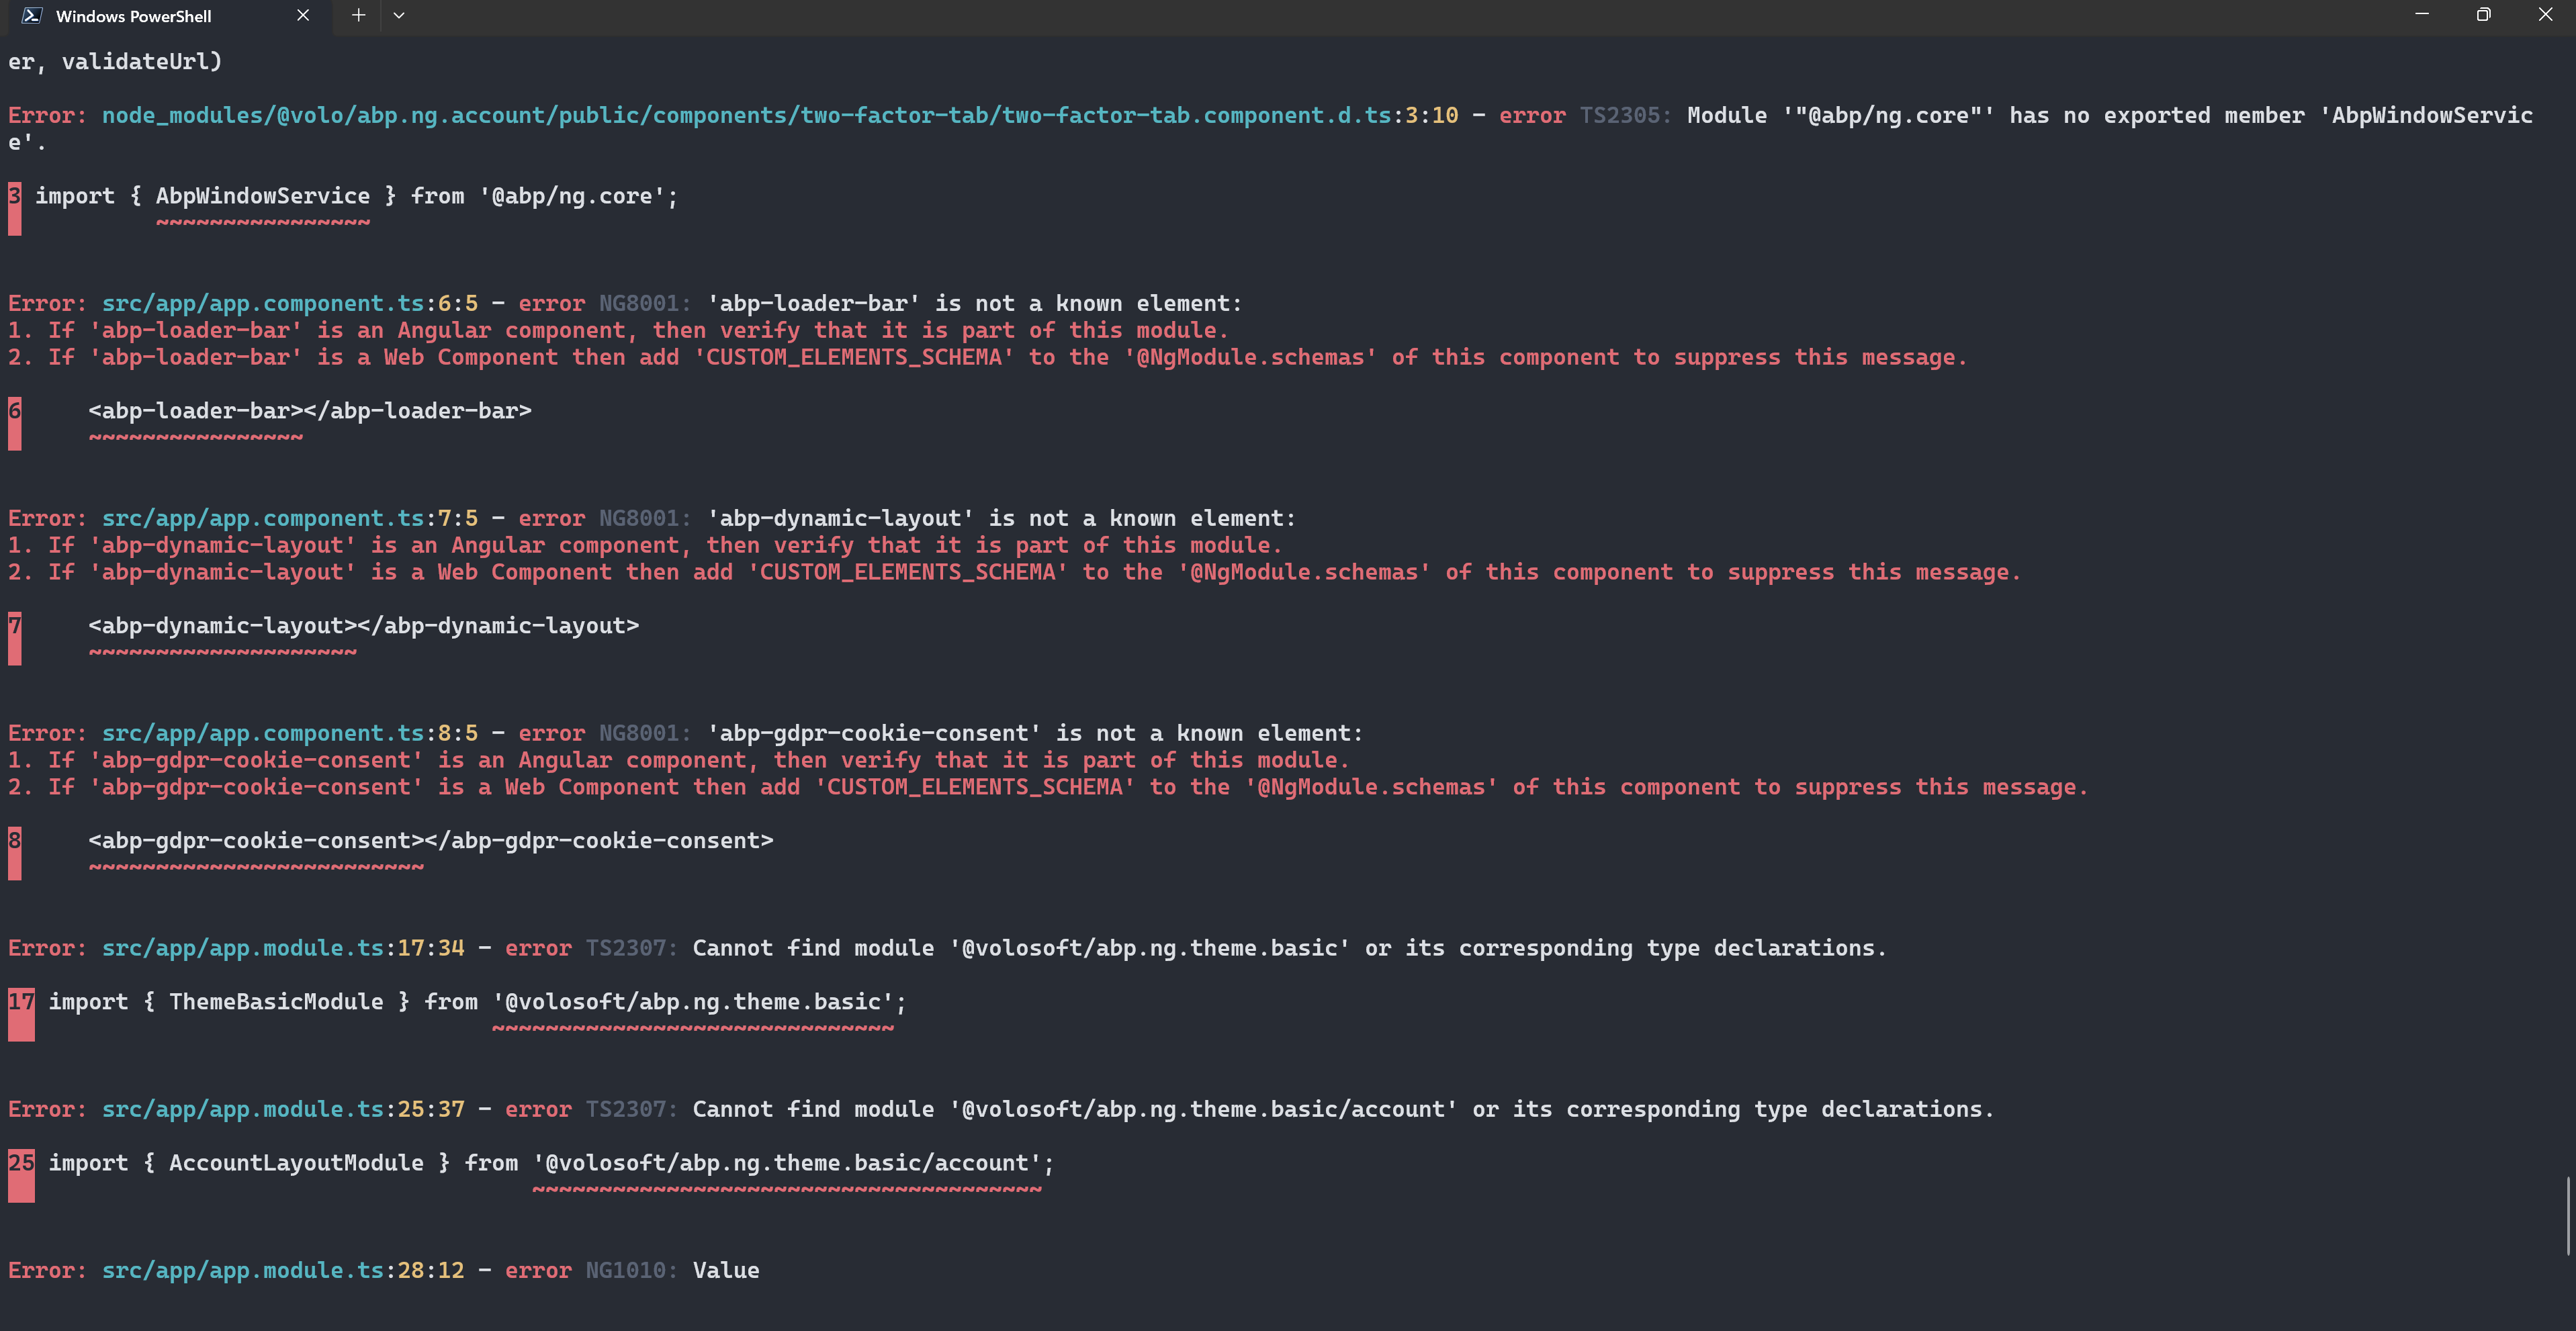Click the app.module.ts:17:34 error path

283,948
